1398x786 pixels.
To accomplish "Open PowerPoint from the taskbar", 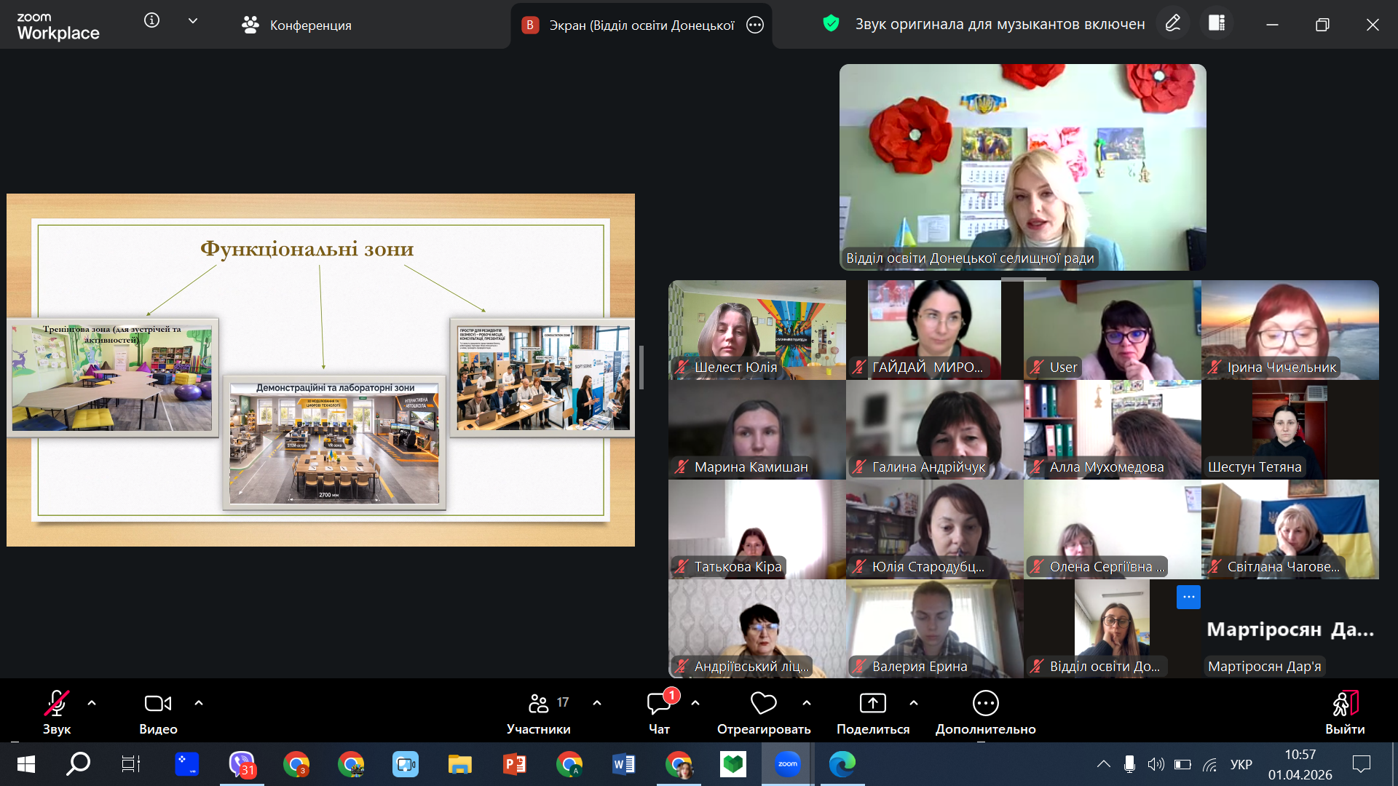I will point(515,764).
